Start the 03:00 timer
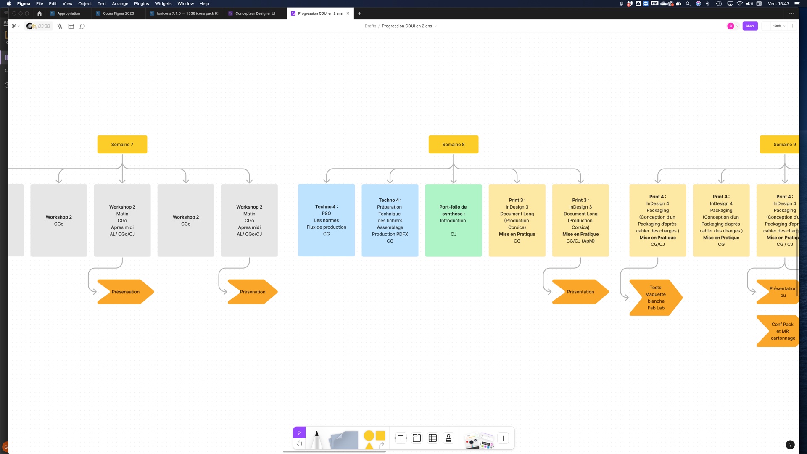 point(44,26)
